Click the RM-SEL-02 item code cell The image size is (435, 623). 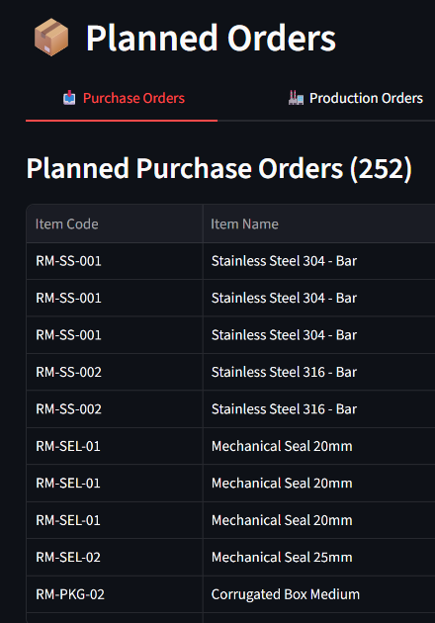(115, 558)
